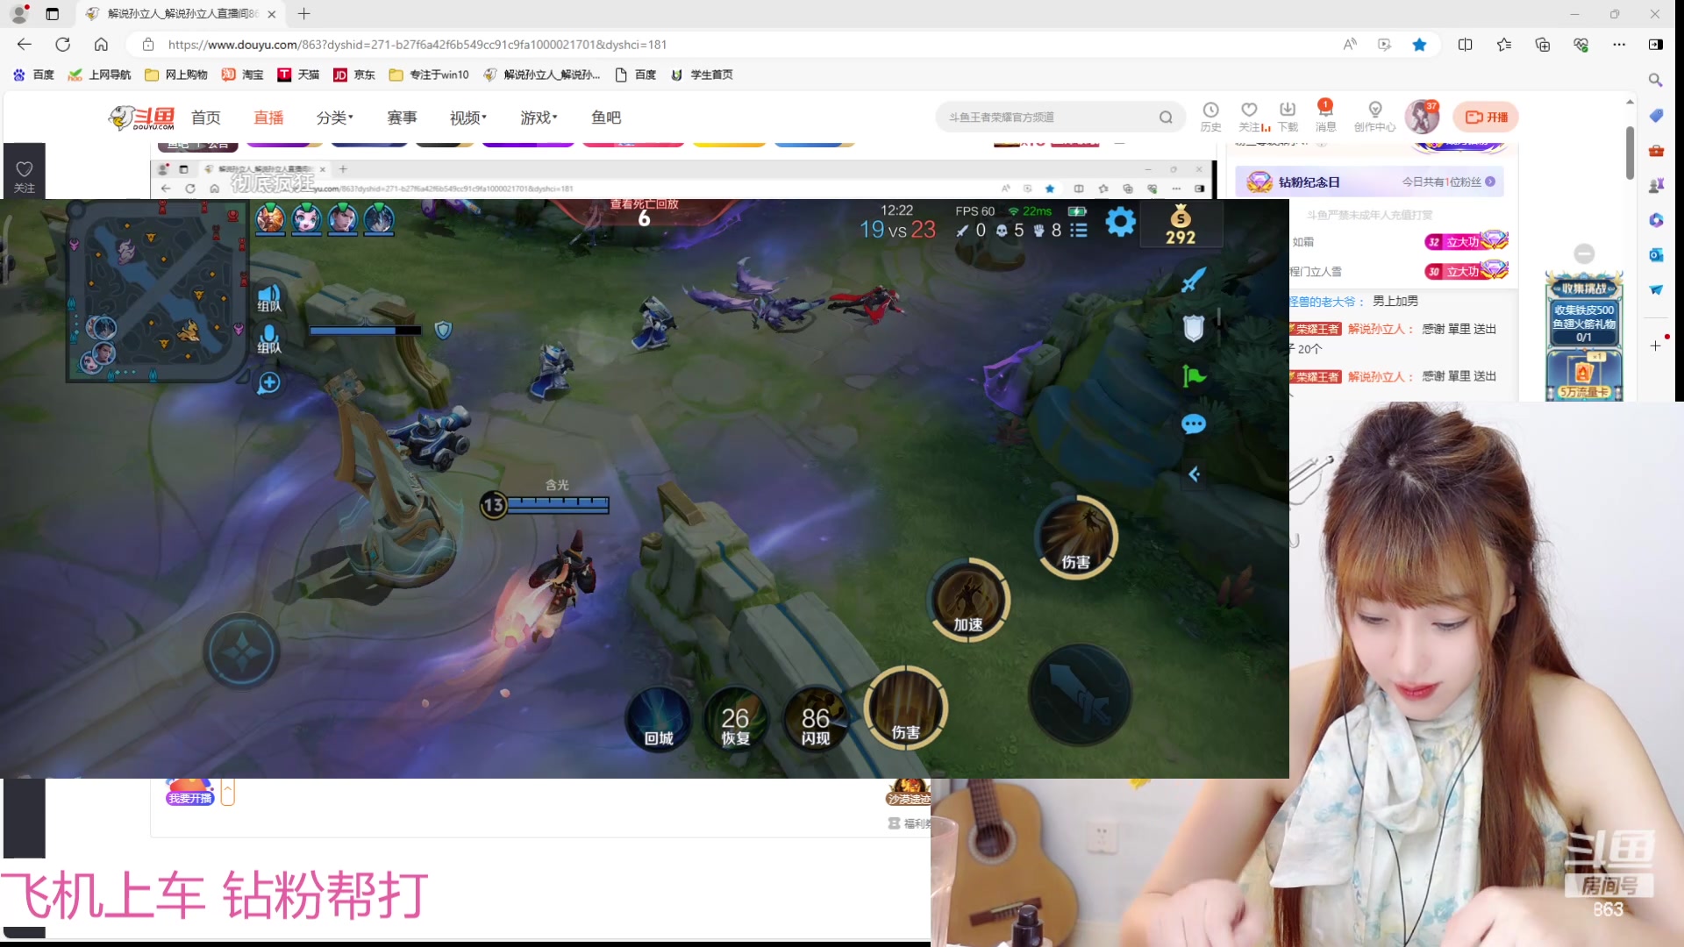Open a new browser tab

303,14
